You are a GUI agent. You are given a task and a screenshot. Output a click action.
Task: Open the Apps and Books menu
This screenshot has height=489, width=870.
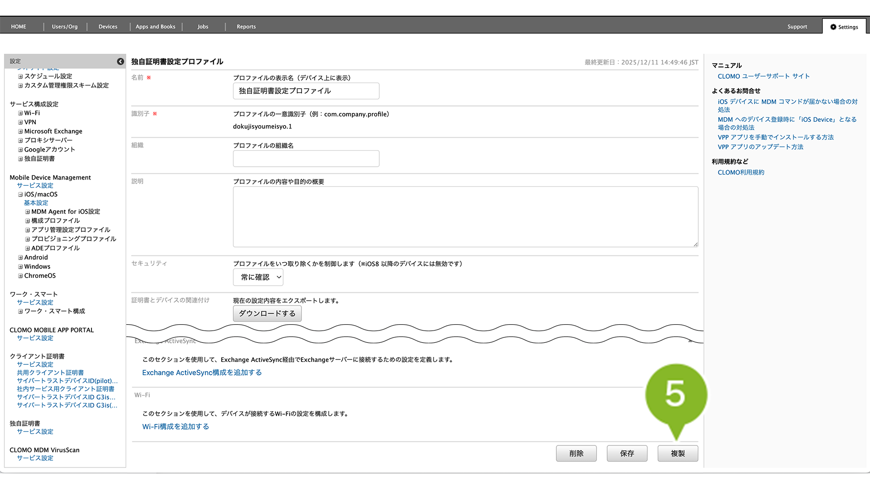(x=155, y=27)
